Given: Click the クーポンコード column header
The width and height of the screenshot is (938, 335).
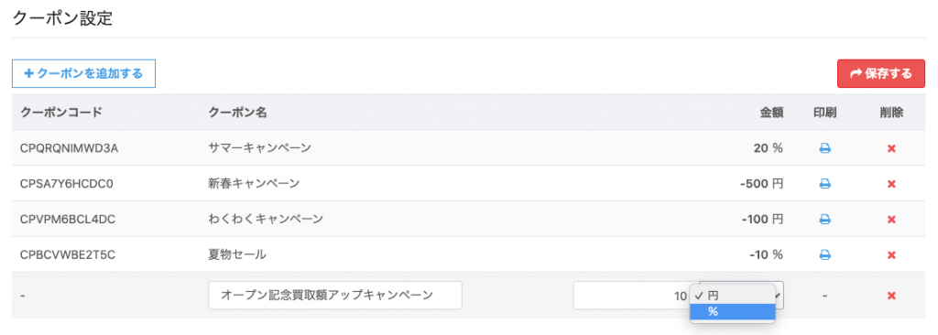Looking at the screenshot, I should point(61,112).
